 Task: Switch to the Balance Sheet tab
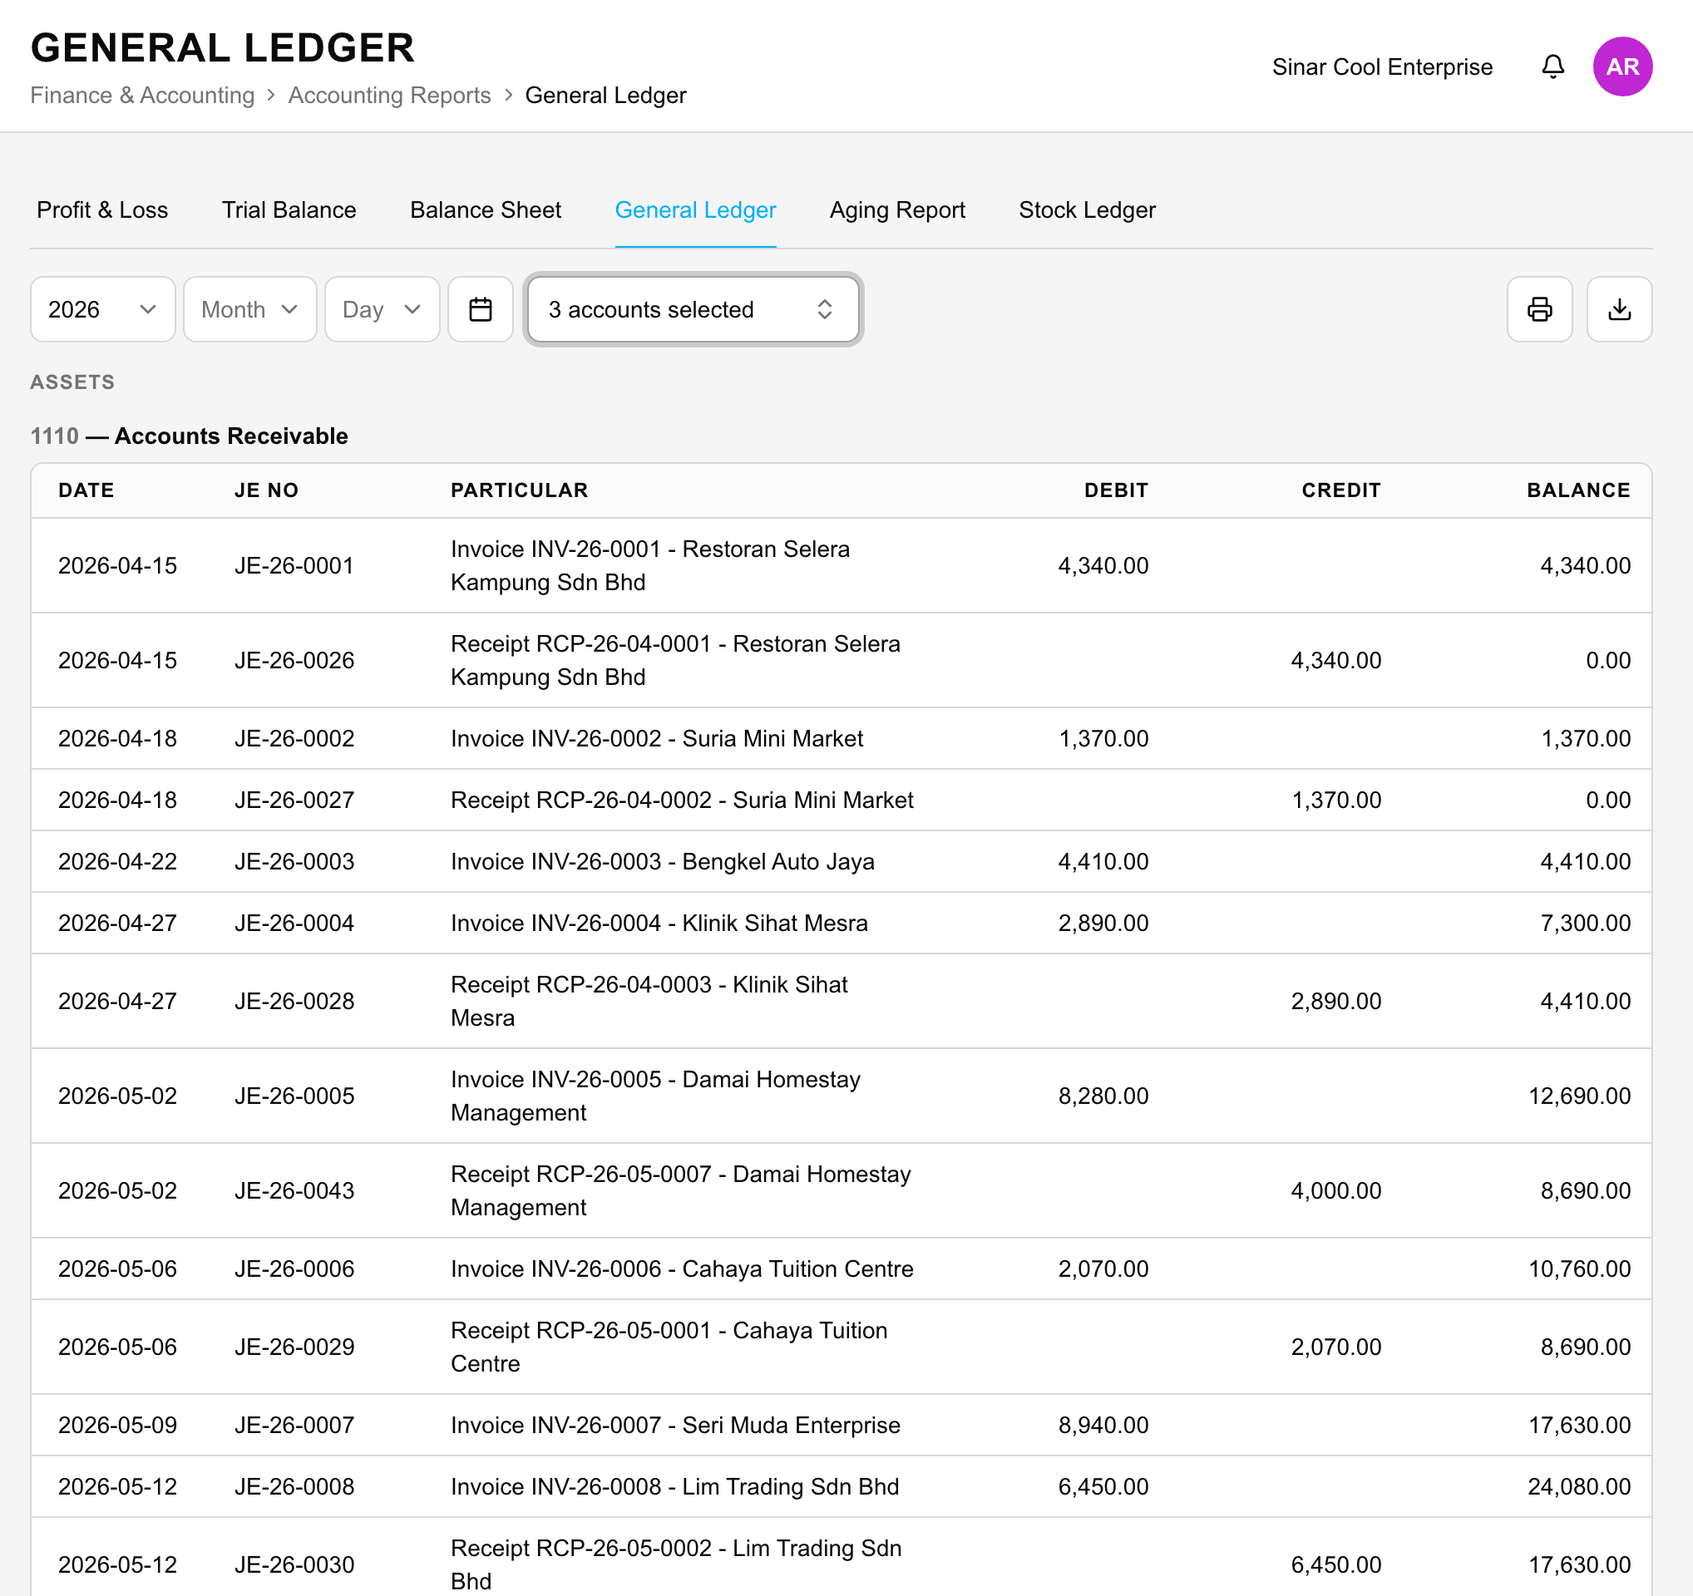click(x=486, y=210)
